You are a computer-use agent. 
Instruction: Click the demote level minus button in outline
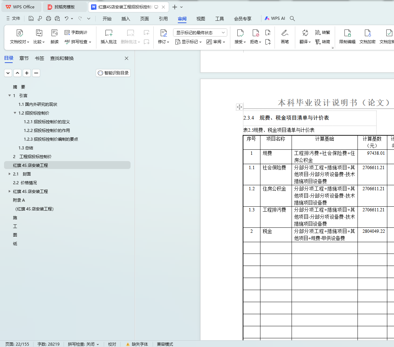(x=36, y=73)
